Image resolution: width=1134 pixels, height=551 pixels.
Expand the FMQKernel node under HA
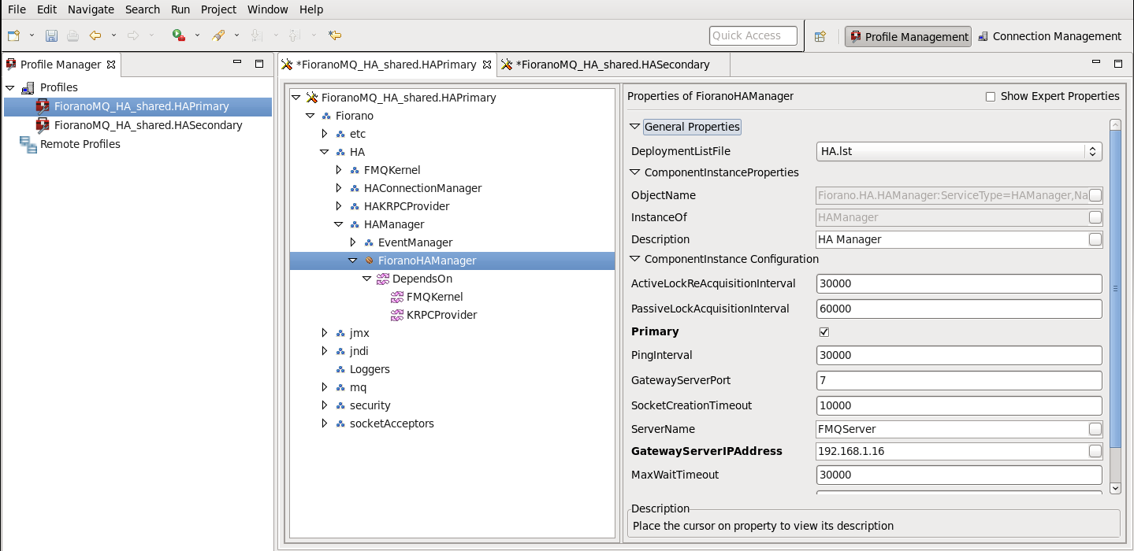click(x=339, y=170)
